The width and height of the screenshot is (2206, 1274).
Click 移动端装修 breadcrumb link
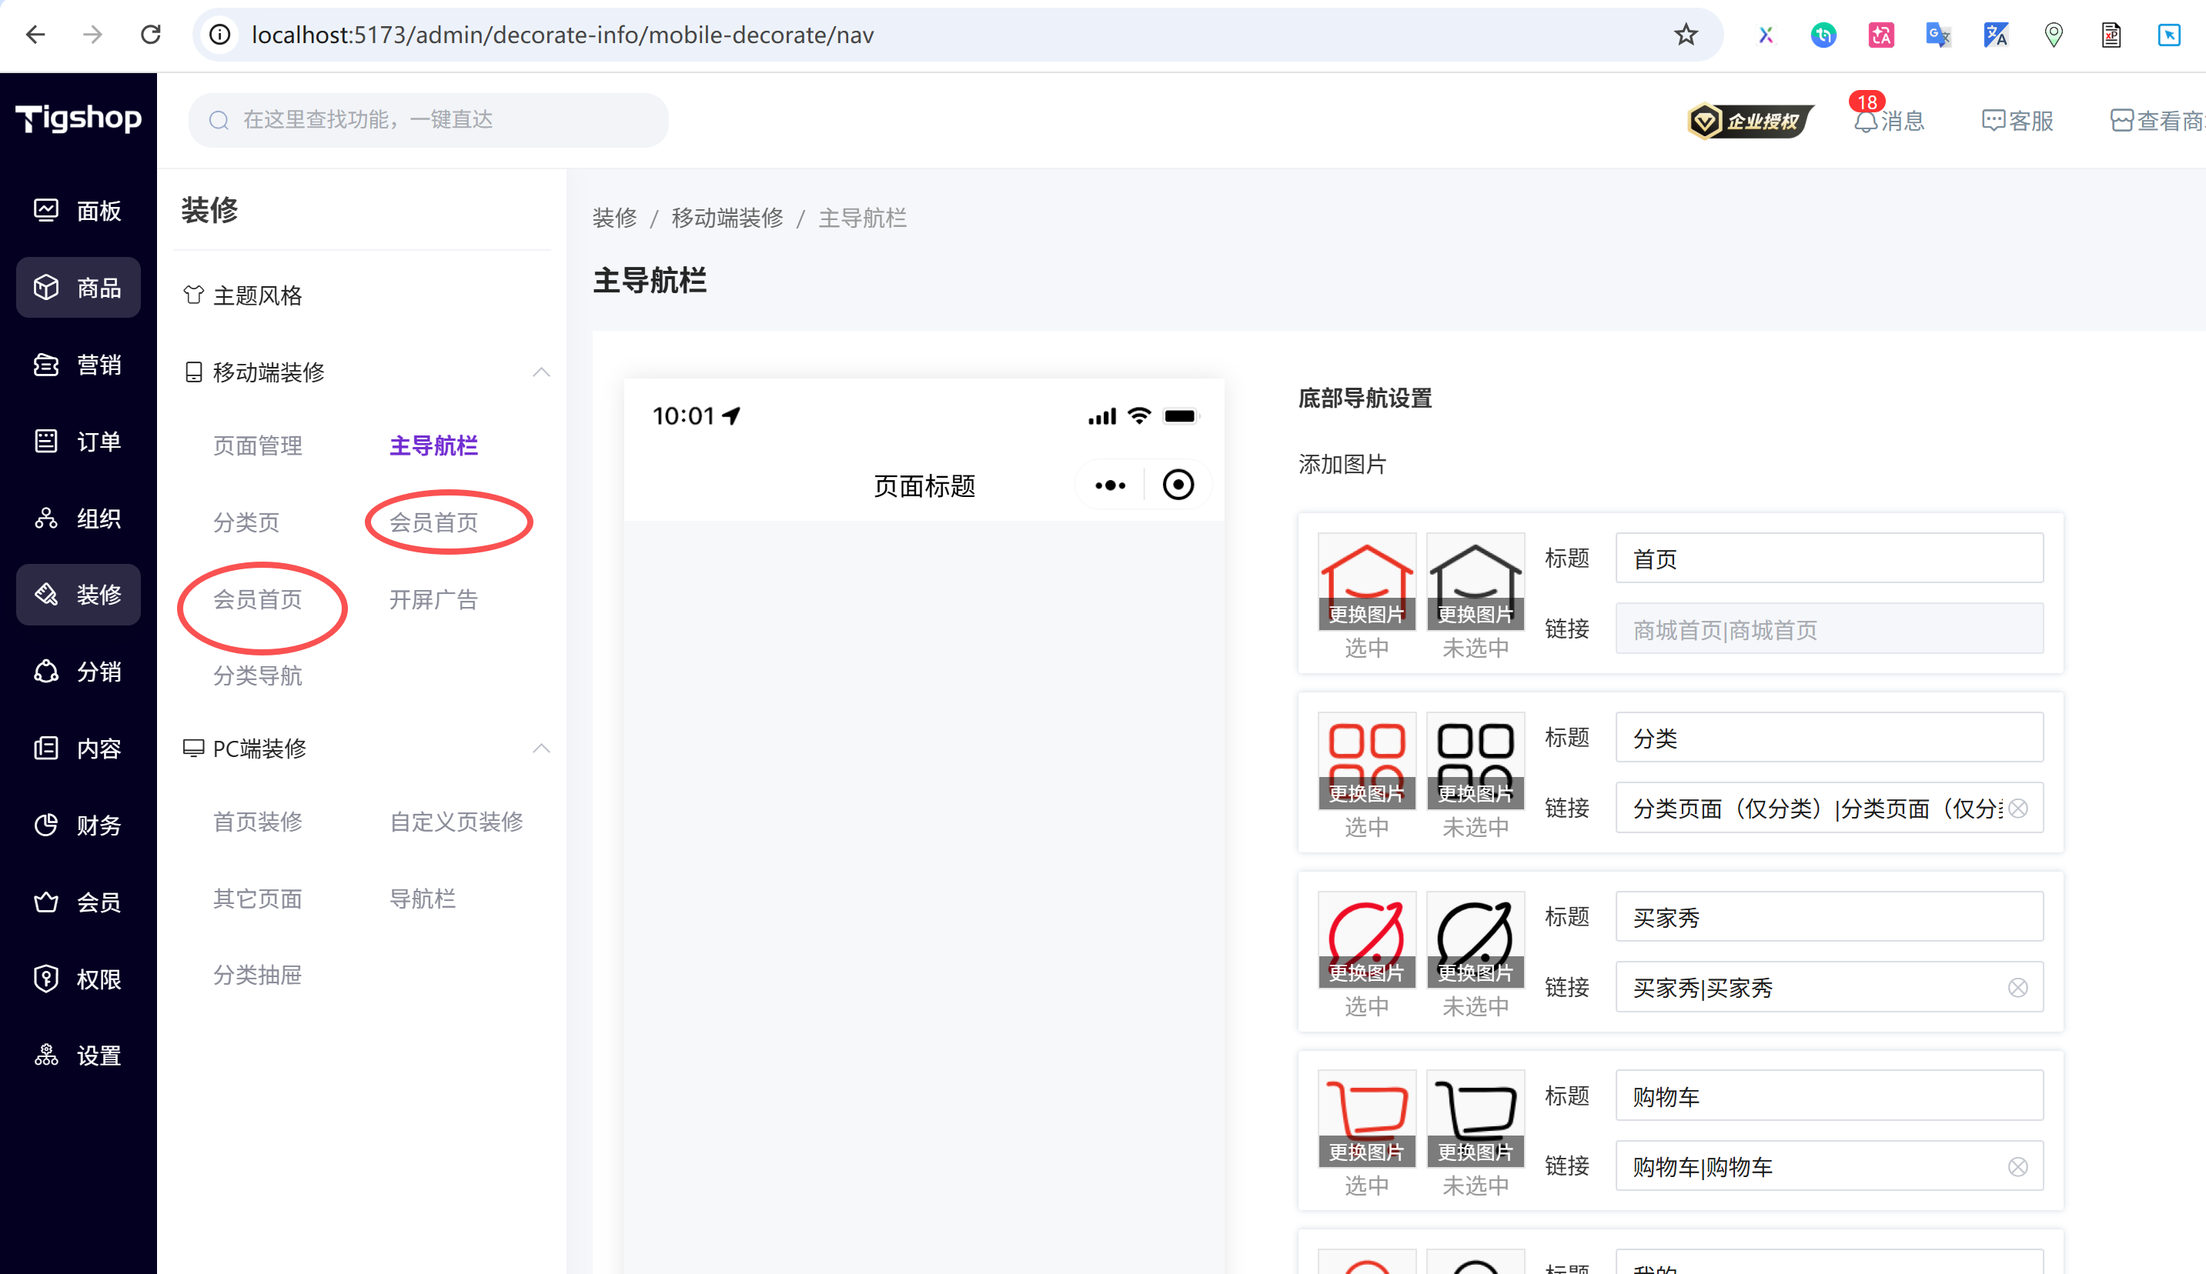[727, 218]
